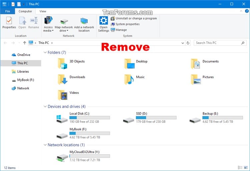Screen dimensions: 250x171
Task: Select the MyCloudEX2Ultra (Y:) network drive
Action: click(x=83, y=156)
